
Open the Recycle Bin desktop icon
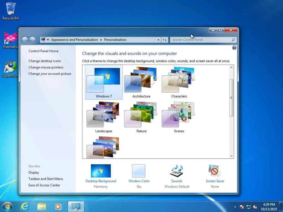tap(11, 11)
